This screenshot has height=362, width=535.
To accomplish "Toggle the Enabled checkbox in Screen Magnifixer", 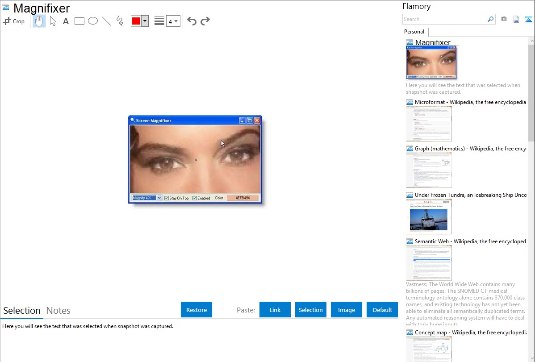I will coord(195,198).
